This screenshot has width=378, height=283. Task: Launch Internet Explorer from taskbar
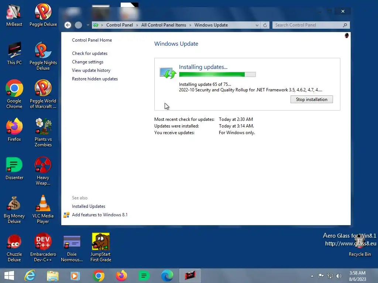click(30, 276)
